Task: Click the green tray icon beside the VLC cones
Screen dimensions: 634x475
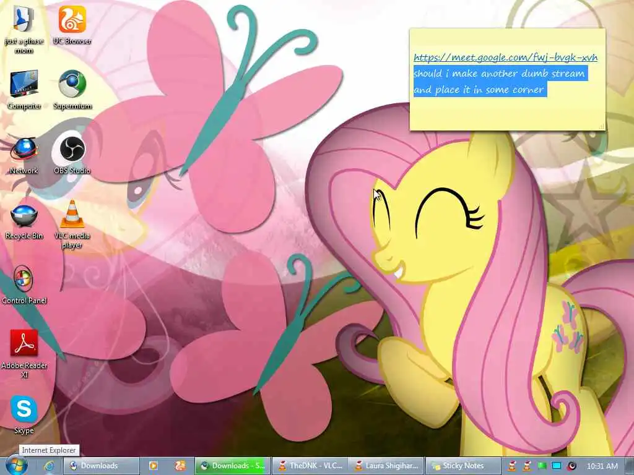Action: tap(542, 466)
